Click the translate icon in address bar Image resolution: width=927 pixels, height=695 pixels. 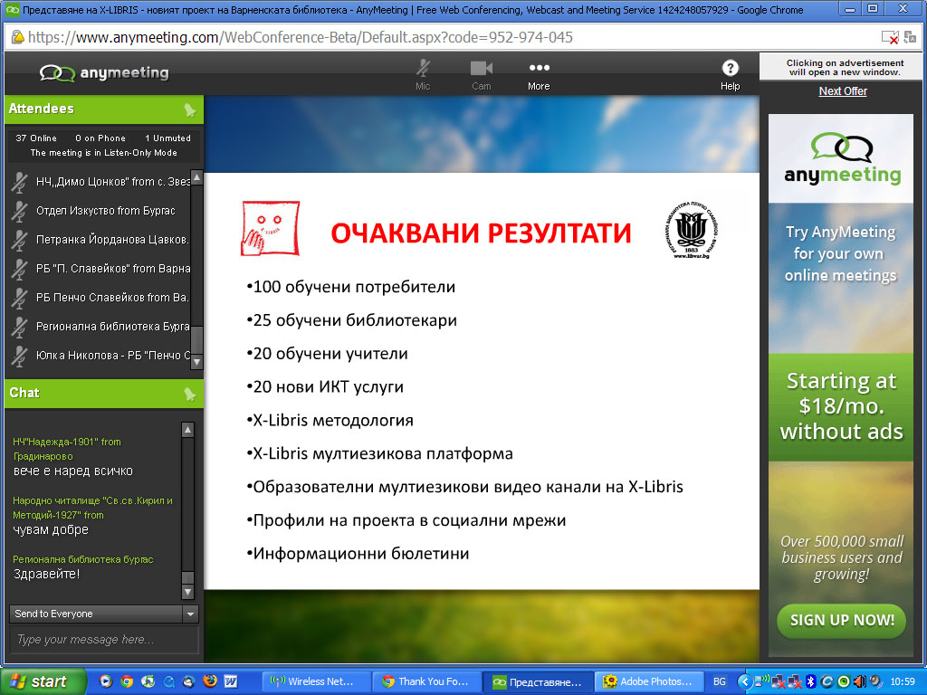click(x=910, y=37)
